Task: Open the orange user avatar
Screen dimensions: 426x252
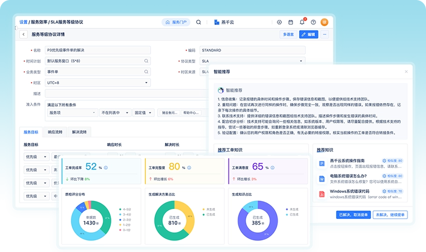Action: [325, 22]
